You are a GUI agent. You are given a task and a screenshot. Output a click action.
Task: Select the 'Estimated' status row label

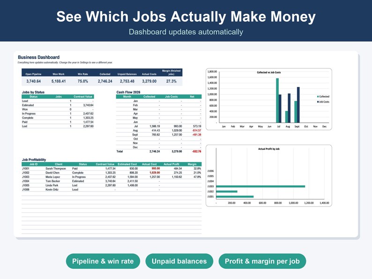28,105
